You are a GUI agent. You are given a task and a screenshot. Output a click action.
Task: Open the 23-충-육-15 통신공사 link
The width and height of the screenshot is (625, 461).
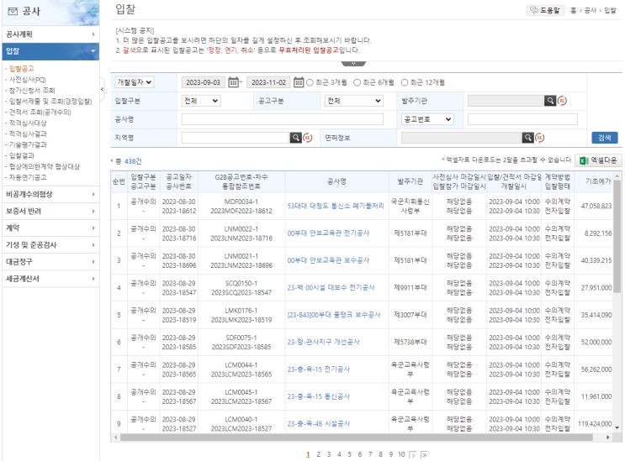point(319,396)
